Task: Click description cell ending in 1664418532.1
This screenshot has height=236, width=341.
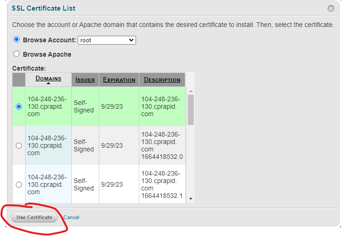Action: [162, 184]
